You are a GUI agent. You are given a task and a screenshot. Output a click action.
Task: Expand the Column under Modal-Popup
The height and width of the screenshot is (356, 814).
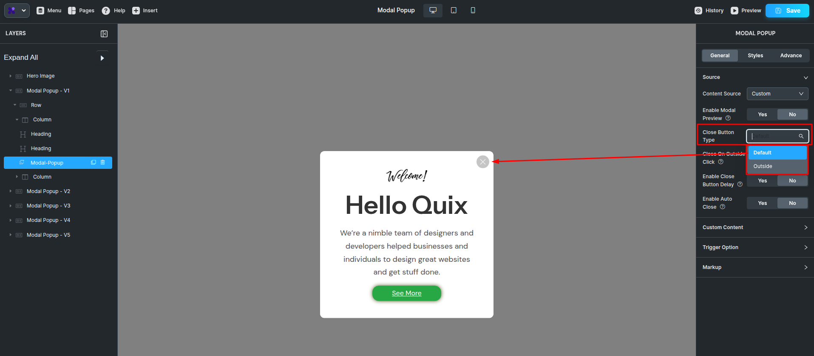17,177
